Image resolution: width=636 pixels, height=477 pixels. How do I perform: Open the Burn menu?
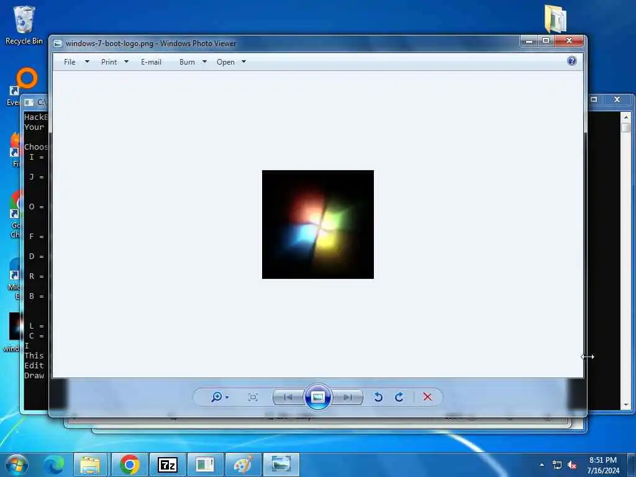pos(187,62)
